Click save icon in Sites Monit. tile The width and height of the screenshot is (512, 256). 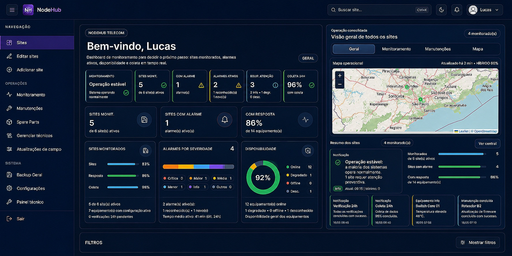coord(144,120)
